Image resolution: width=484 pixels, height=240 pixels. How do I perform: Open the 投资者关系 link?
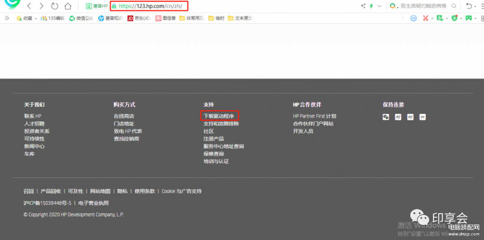click(37, 131)
